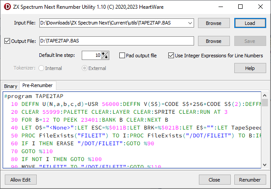Enable the Output File checkbox
The width and height of the screenshot is (271, 189).
7,41
